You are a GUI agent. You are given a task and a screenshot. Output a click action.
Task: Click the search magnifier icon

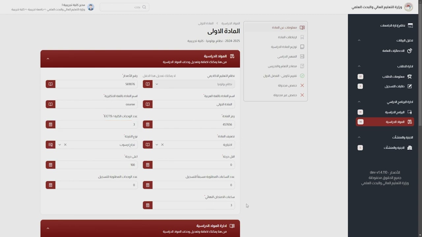(144, 7)
